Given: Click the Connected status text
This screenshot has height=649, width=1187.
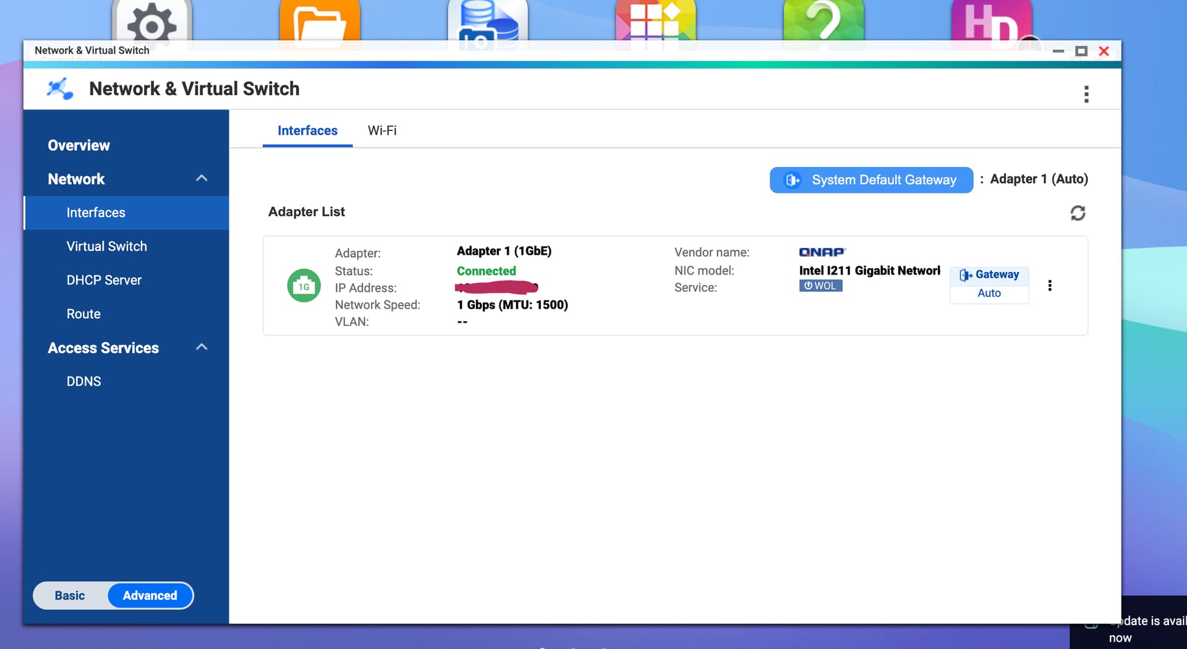Looking at the screenshot, I should [x=486, y=271].
